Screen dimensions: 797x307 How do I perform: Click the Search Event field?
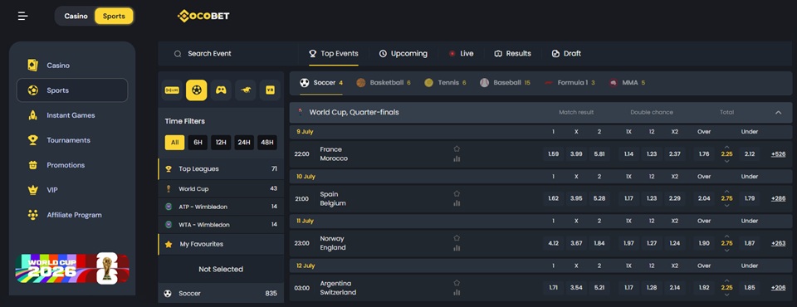[x=227, y=53]
